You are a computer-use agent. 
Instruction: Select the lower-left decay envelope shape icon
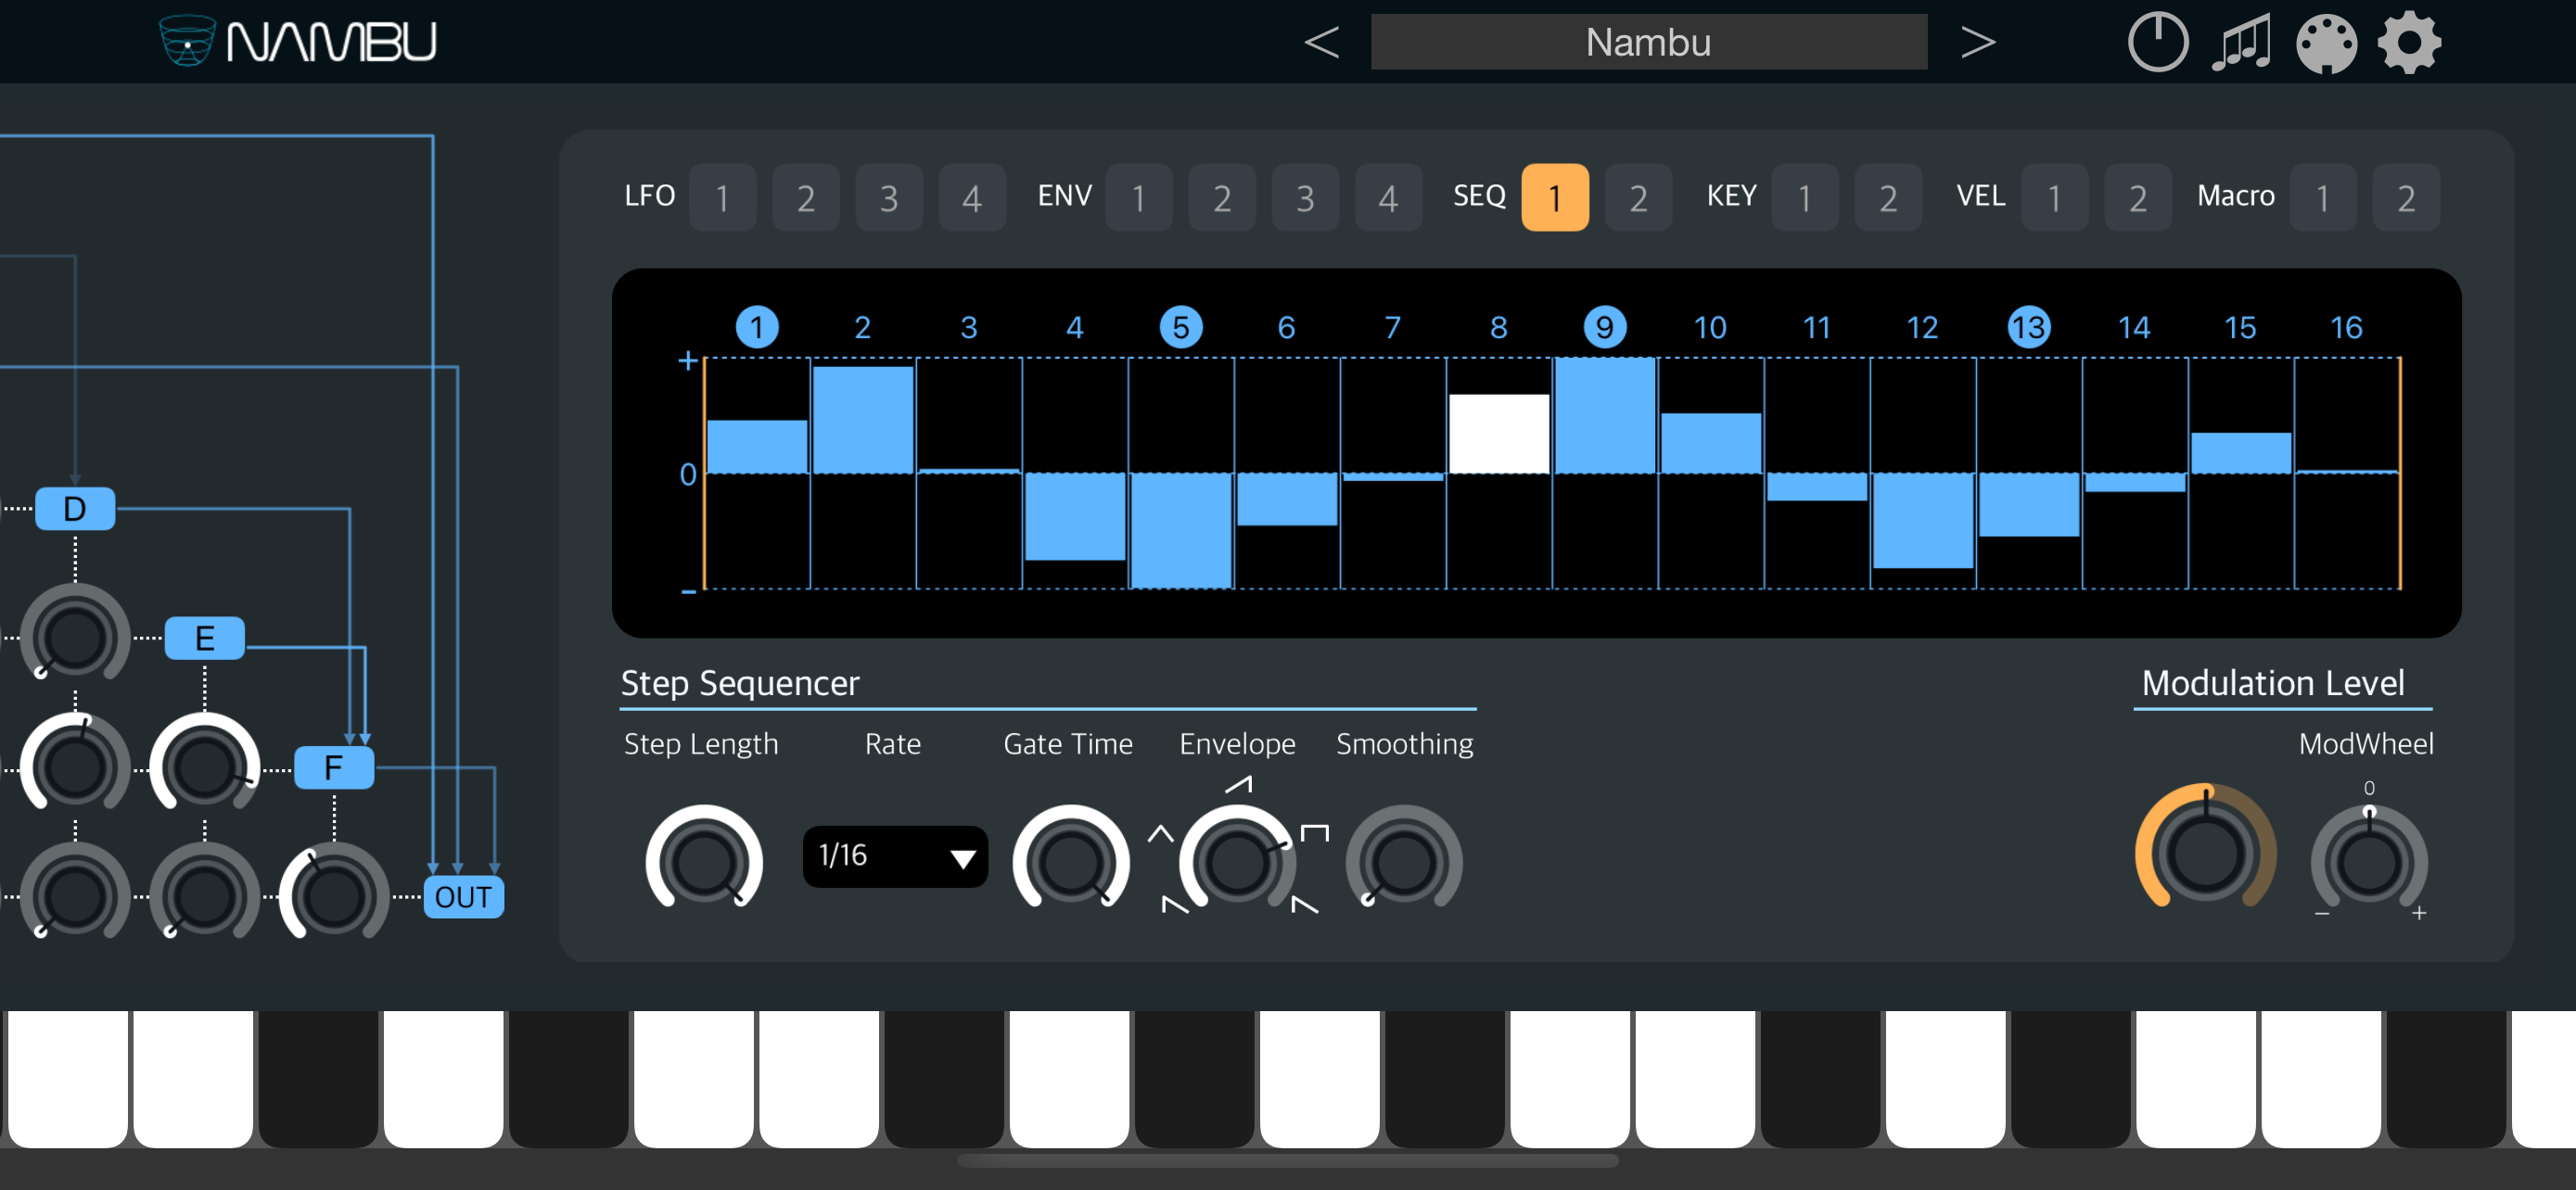click(1174, 905)
